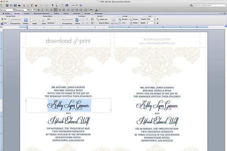Click the Format painter brush icon
Screen dimensions: 227x151
pos(36,5)
